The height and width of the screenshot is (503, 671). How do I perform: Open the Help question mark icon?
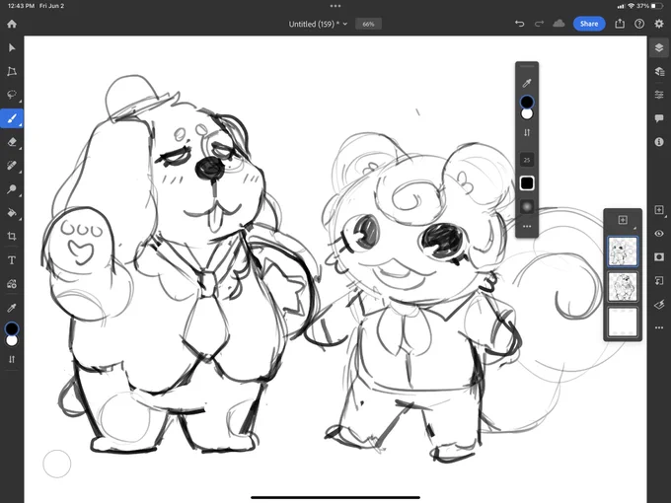pos(639,24)
